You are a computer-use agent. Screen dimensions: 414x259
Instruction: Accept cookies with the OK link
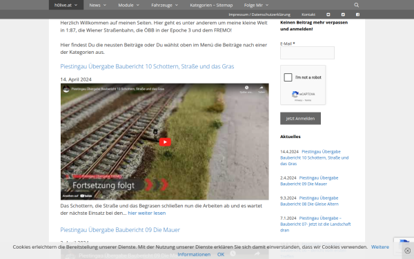221,254
